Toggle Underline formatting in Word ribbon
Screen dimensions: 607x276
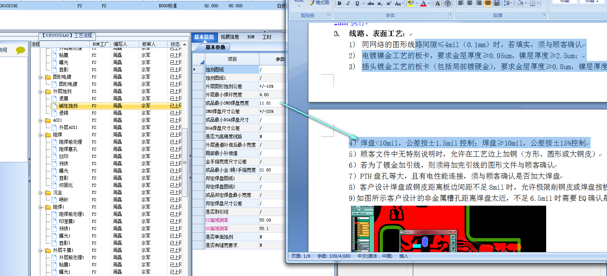tap(357, 3)
